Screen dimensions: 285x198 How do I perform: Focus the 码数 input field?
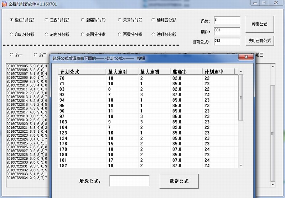227,21
